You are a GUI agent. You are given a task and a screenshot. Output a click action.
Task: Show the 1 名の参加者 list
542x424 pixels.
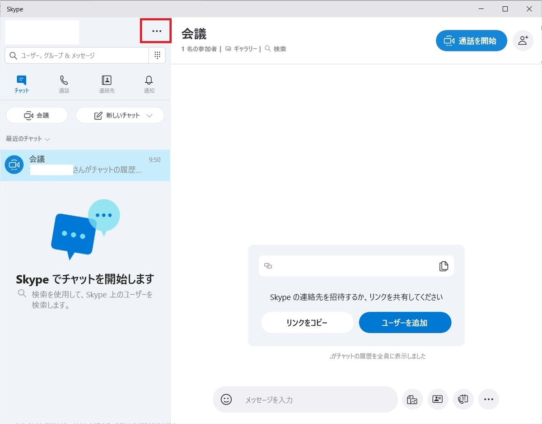point(199,49)
